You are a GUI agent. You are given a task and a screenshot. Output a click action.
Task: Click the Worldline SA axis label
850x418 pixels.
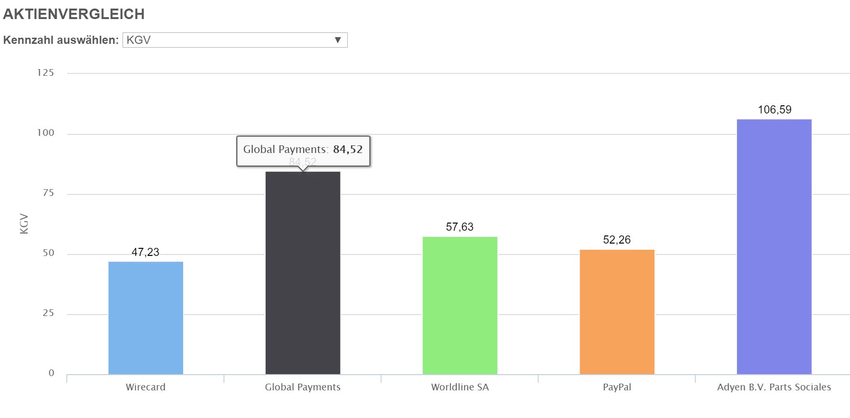[460, 387]
